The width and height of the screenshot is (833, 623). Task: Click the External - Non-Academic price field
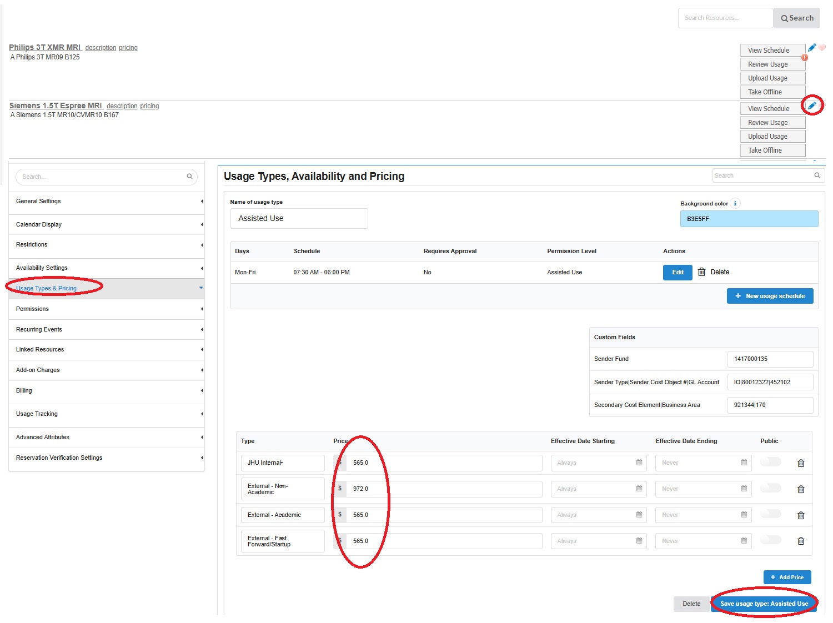[x=443, y=489]
